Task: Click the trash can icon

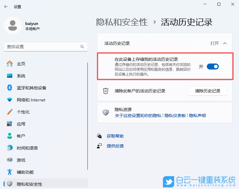Action: (x=105, y=91)
